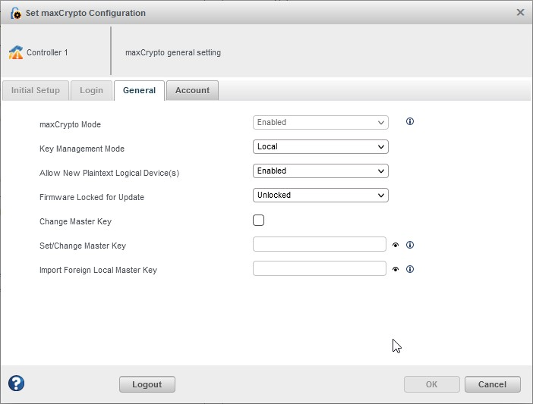Click the Controller 1 warning icon
Viewport: 533px width, 404px height.
pos(16,52)
